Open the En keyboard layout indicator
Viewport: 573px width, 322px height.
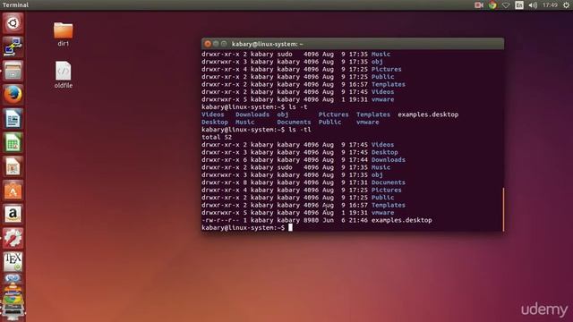[519, 4]
